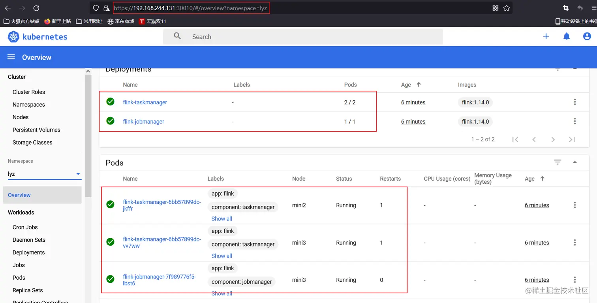The width and height of the screenshot is (597, 303).
Task: Go back with browser back arrow
Action: 8,8
